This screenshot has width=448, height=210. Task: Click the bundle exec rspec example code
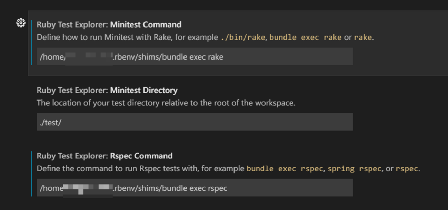(285, 169)
